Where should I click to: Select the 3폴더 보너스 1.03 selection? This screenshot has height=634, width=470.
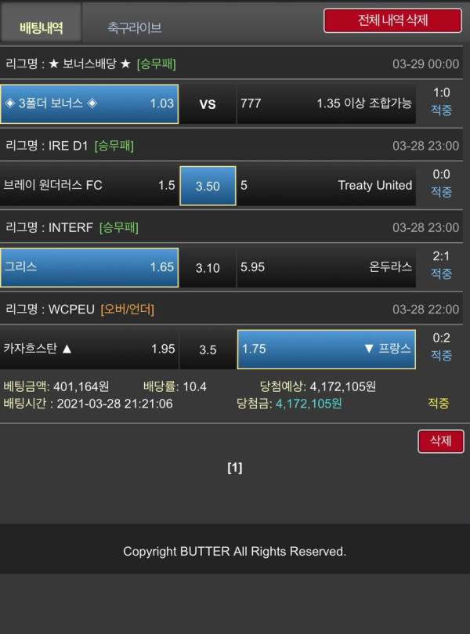coord(89,104)
